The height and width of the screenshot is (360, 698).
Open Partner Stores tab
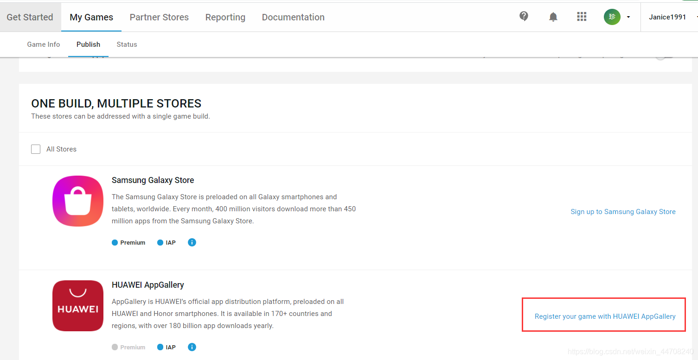[159, 17]
